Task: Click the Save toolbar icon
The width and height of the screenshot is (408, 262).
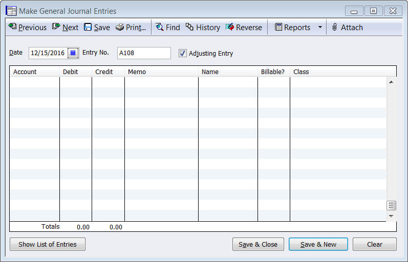Action: (x=97, y=28)
